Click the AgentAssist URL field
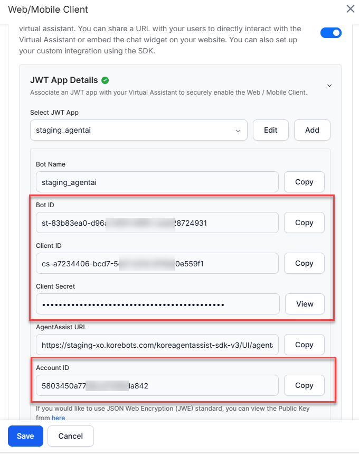This screenshot has height=454, width=359. 157,345
